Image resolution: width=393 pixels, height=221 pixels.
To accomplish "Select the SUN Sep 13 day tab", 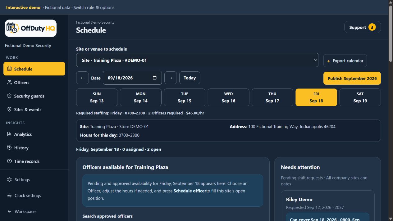I will [x=97, y=97].
